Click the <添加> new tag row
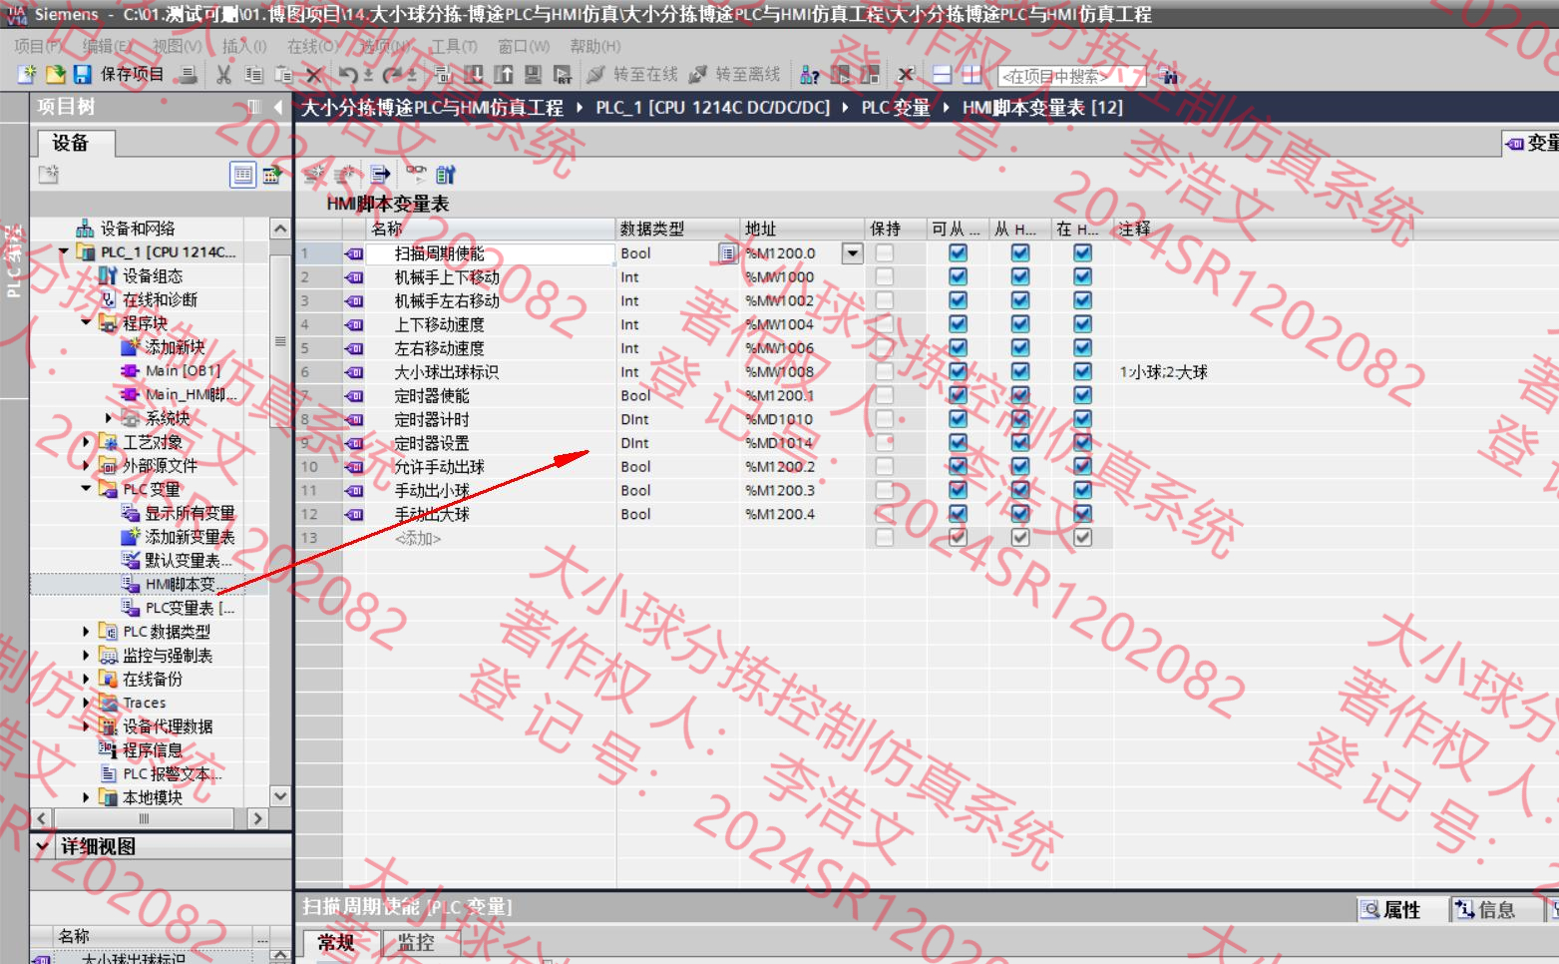Viewport: 1559px width, 964px height. tap(418, 538)
